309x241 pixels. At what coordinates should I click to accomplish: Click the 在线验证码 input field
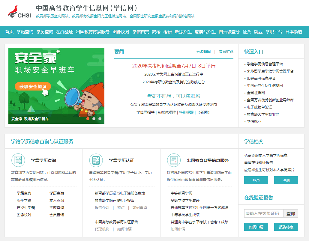pyautogui.click(x=263, y=213)
